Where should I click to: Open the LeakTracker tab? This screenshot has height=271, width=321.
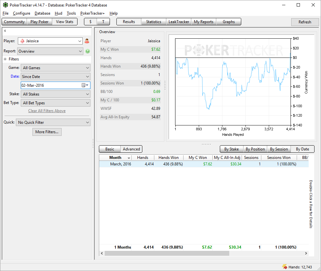[179, 22]
